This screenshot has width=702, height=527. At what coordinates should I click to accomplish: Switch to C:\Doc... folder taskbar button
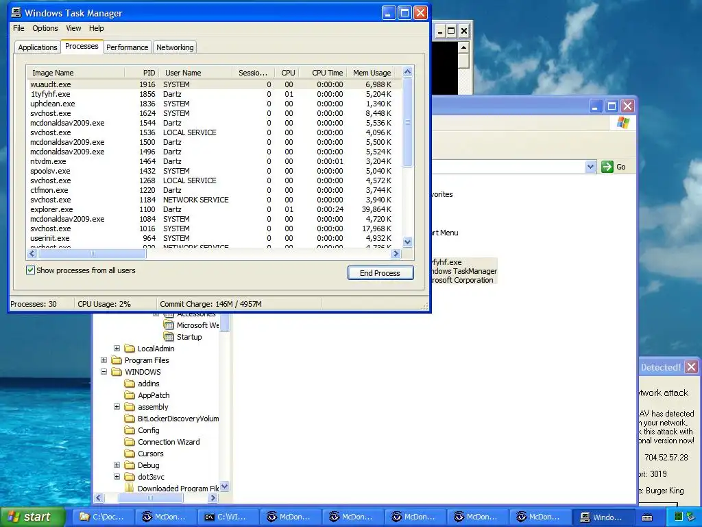[105, 517]
